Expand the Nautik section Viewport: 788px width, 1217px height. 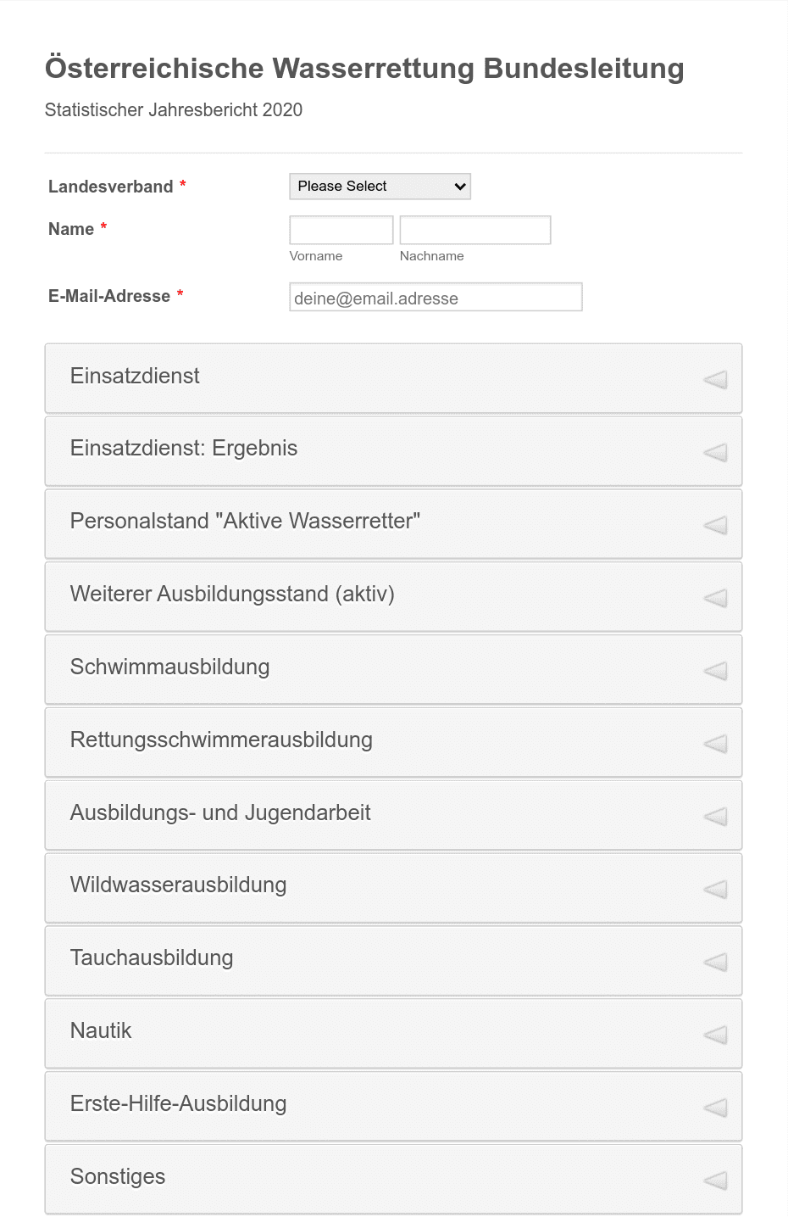[393, 1034]
